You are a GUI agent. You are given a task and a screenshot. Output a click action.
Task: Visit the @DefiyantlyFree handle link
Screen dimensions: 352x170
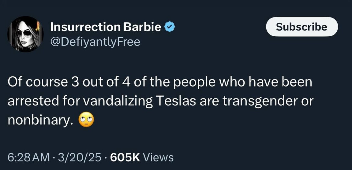95,41
